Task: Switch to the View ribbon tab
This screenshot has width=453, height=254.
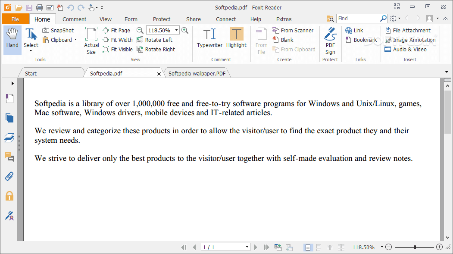Action: (x=106, y=19)
